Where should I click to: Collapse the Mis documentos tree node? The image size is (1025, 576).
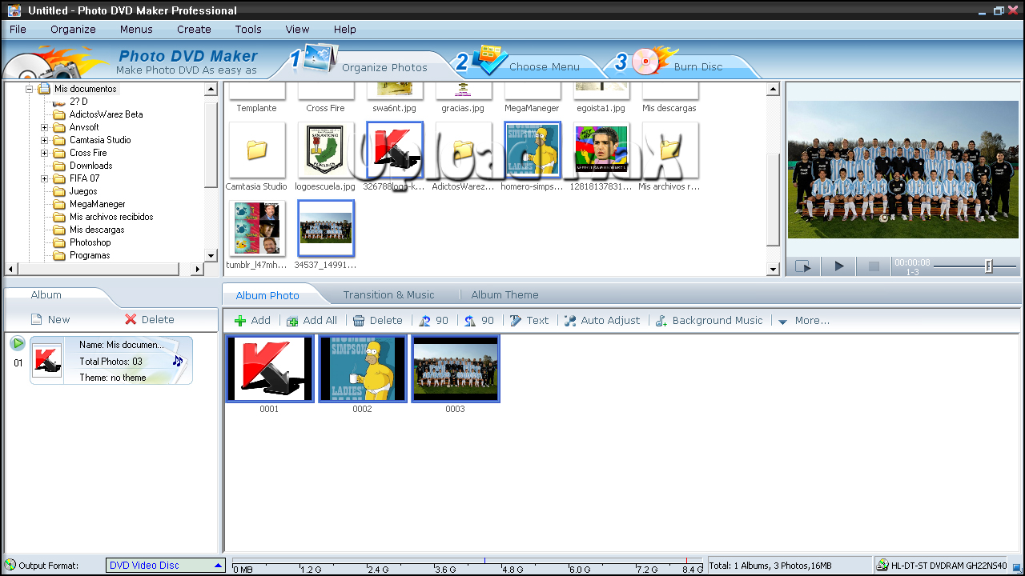pyautogui.click(x=30, y=89)
